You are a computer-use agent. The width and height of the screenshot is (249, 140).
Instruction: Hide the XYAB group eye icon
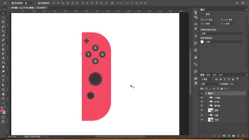pyautogui.click(x=202, y=102)
